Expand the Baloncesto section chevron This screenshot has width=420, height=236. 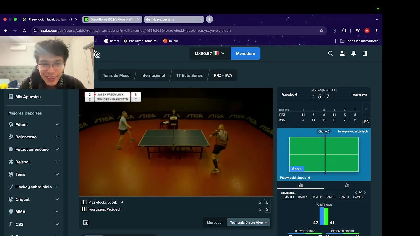(x=57, y=137)
